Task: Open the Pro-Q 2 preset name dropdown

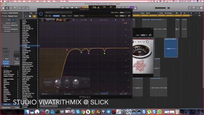Action: pos(58,12)
